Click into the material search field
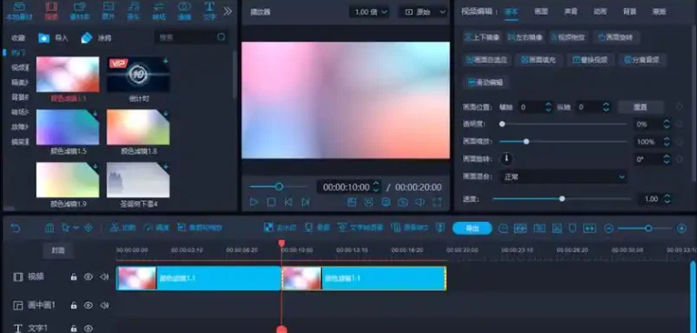 [192, 38]
